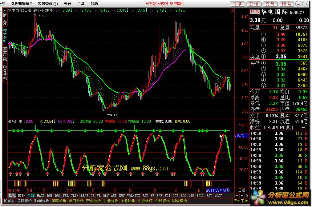This screenshot has width=312, height=207.
Task: Switch to 基本资料 side tab
Action: [x=5, y=54]
